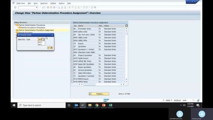213x120 pixels.
Task: Select row selector for BOIN PEPSI Inquiry
Action: (x=72, y=79)
